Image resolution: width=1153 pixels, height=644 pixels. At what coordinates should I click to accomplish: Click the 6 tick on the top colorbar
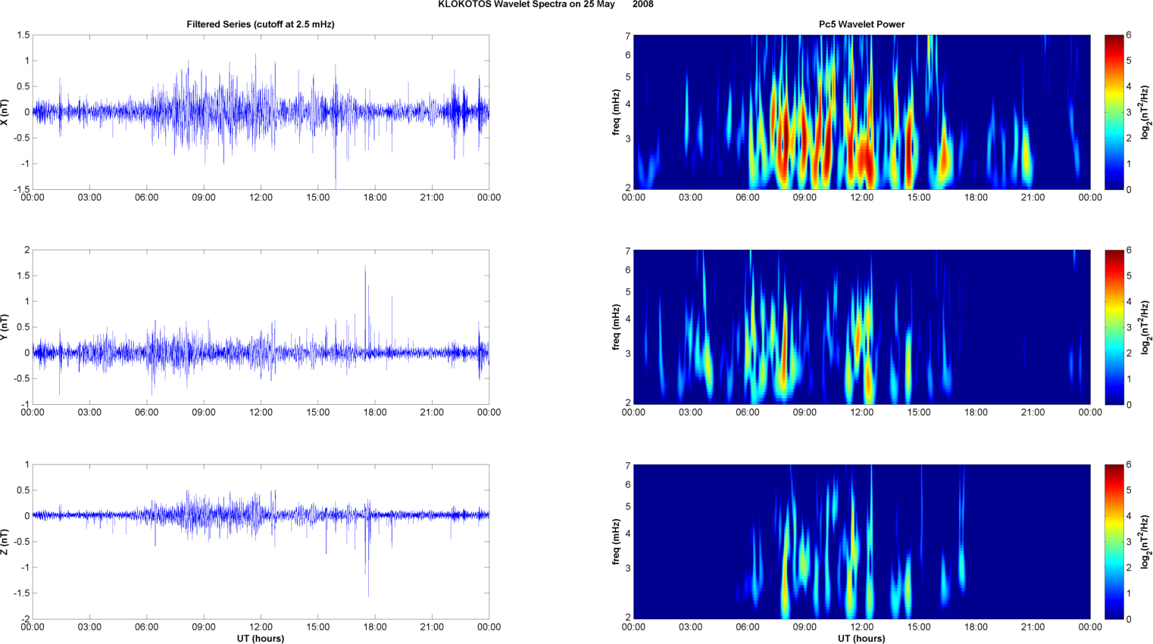1129,35
